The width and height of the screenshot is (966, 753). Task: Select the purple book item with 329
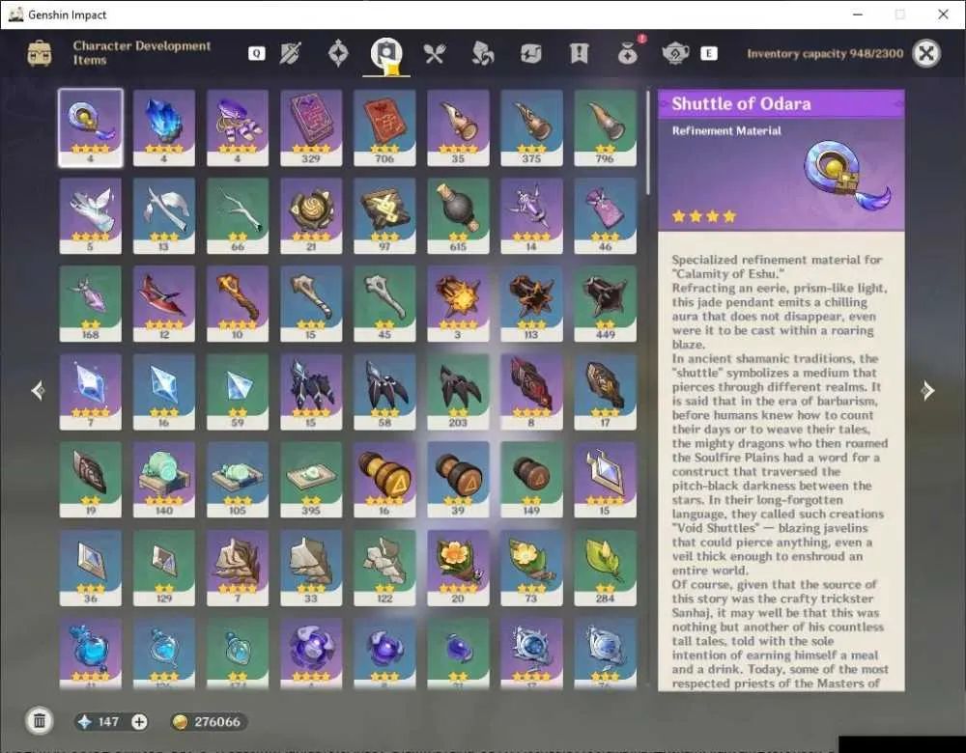click(x=311, y=127)
